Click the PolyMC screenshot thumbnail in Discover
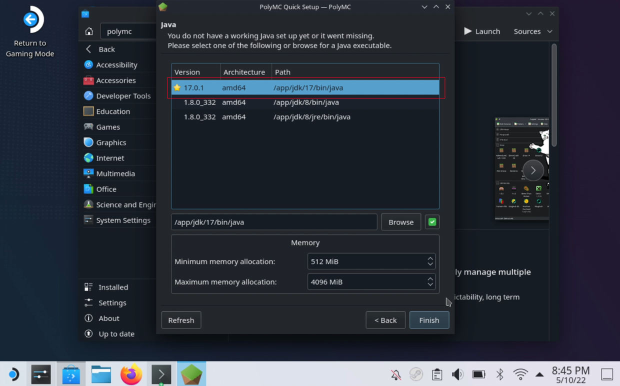 [x=521, y=168]
